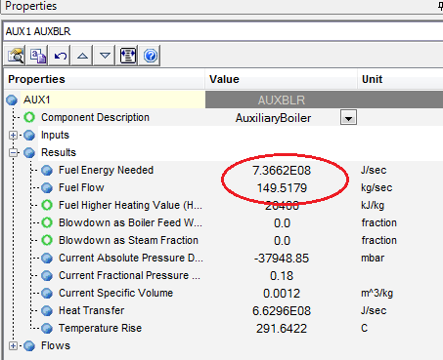Click the down triangle toolbar button

(x=105, y=56)
